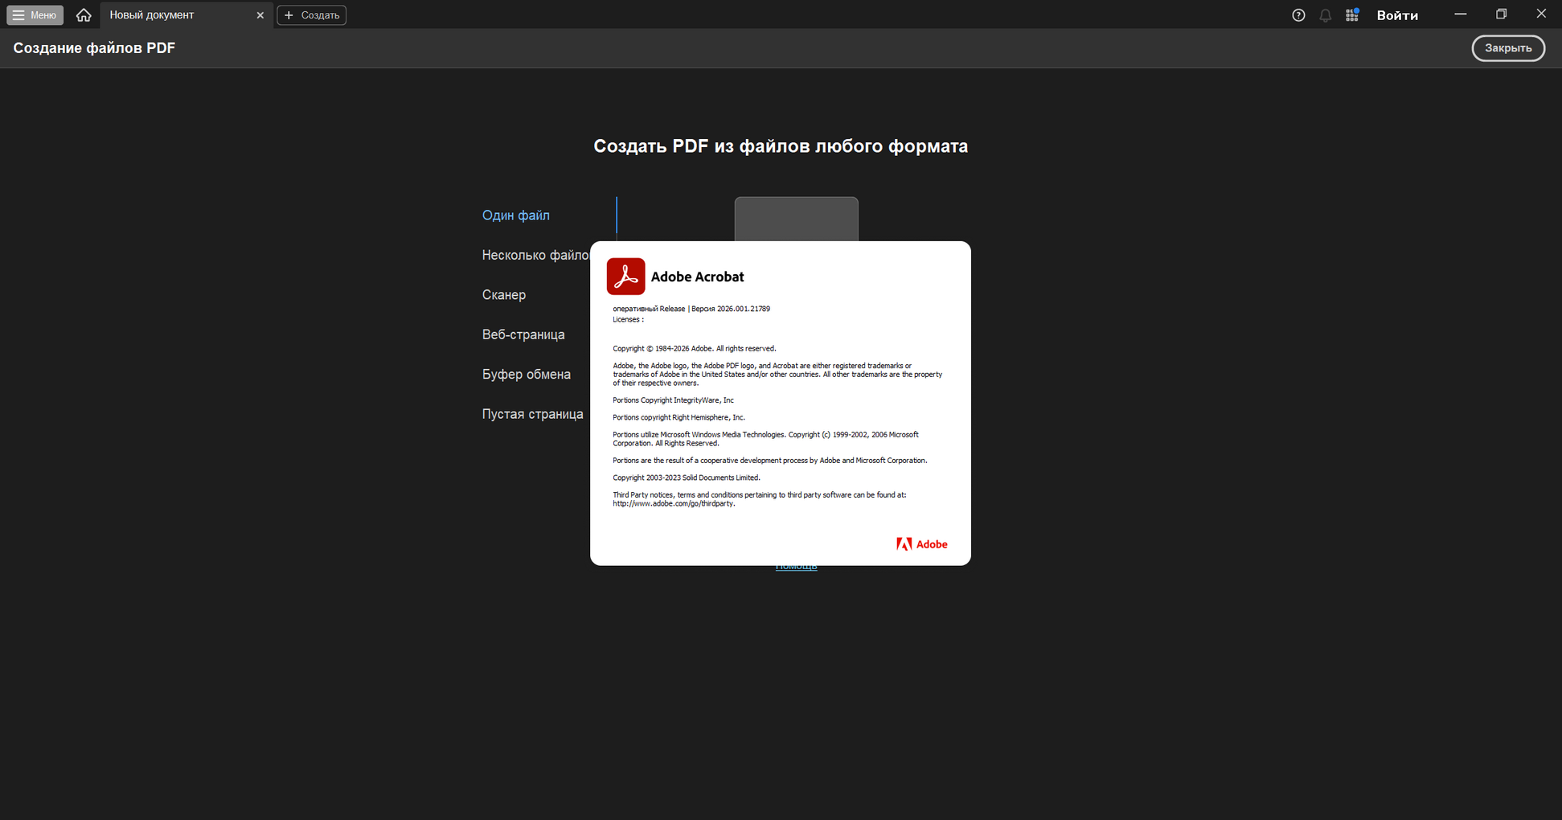Screen dimensions: 1562x820
Task: Restore down the Acrobat window
Action: [x=1501, y=14]
